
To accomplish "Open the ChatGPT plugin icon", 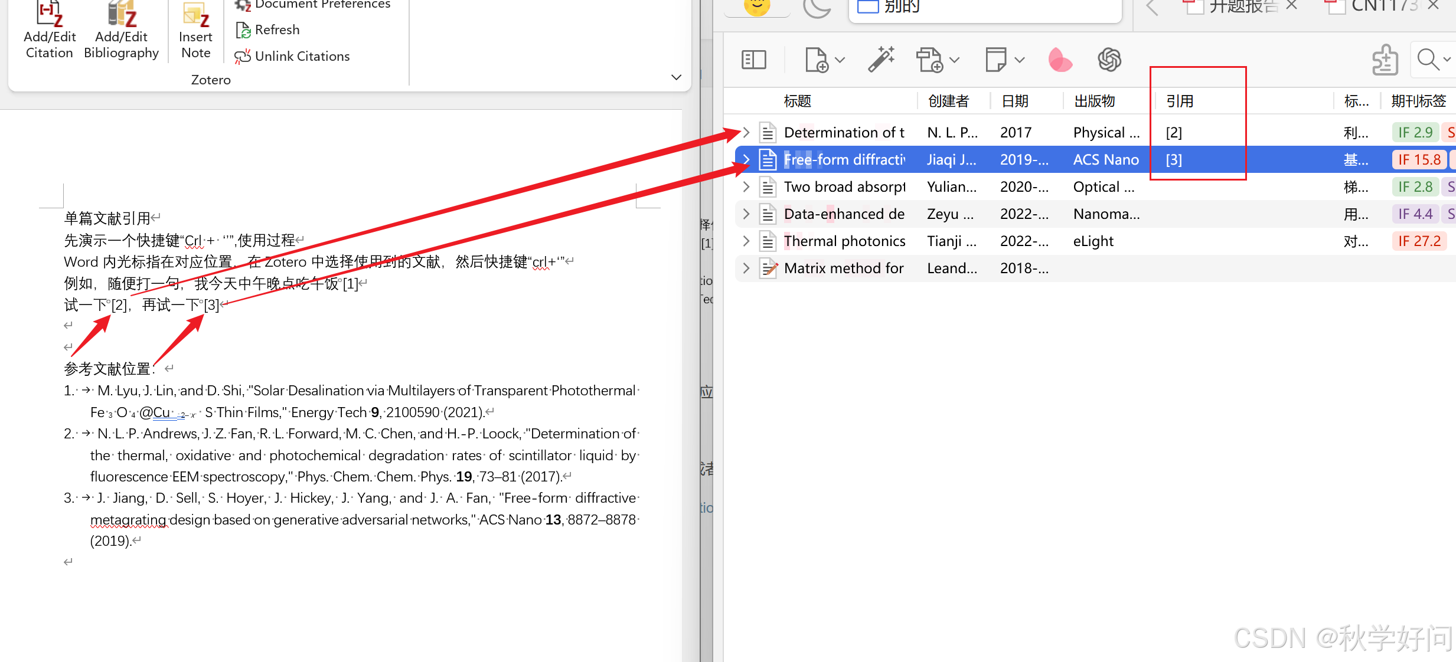I will click(1109, 60).
